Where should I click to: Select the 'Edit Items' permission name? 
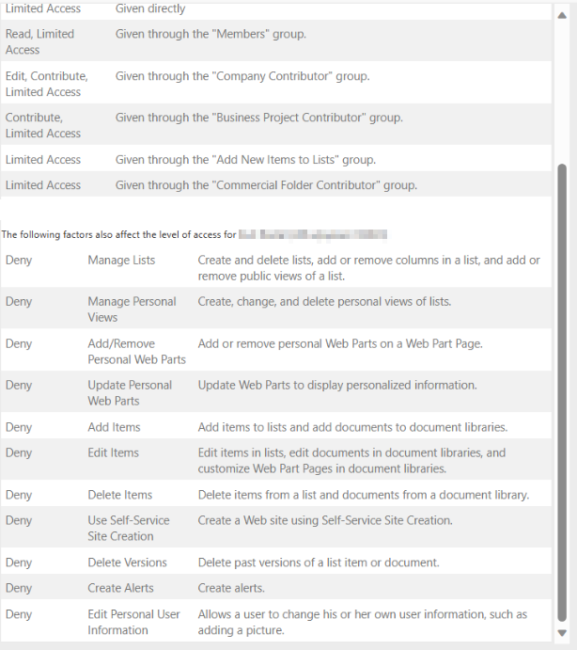point(113,452)
